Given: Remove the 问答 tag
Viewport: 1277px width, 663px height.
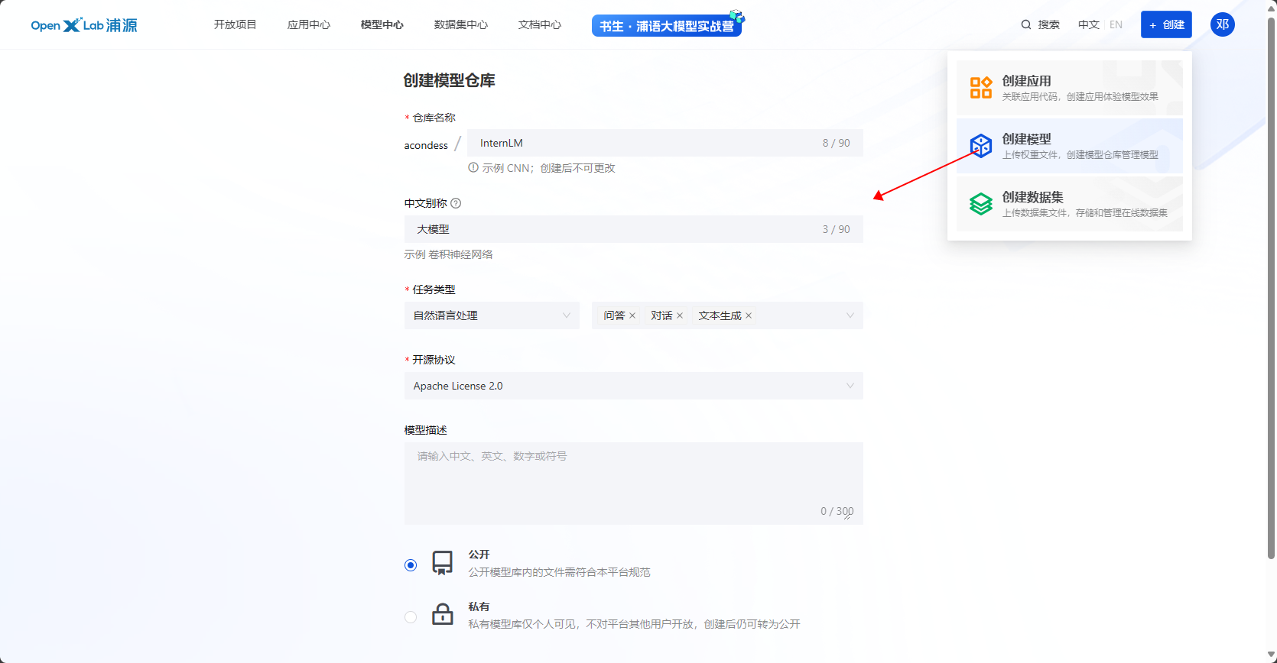Looking at the screenshot, I should [x=632, y=315].
